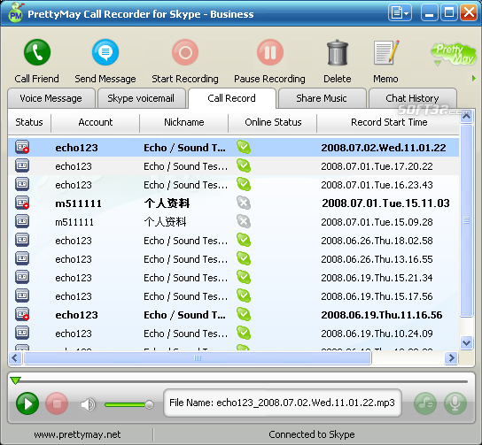Click the Pause Recording icon

pos(270,52)
